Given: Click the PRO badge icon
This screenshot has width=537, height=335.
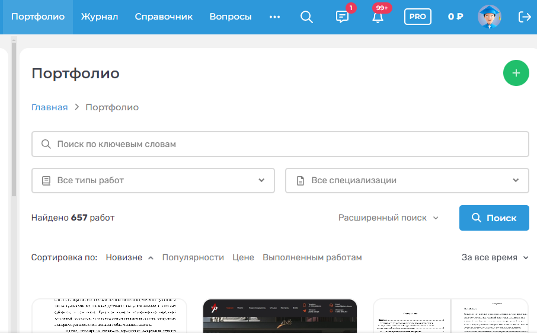Looking at the screenshot, I should (418, 17).
